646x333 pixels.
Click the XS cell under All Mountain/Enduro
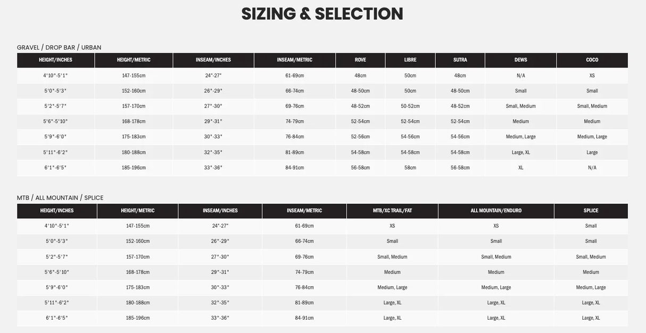[496, 226]
